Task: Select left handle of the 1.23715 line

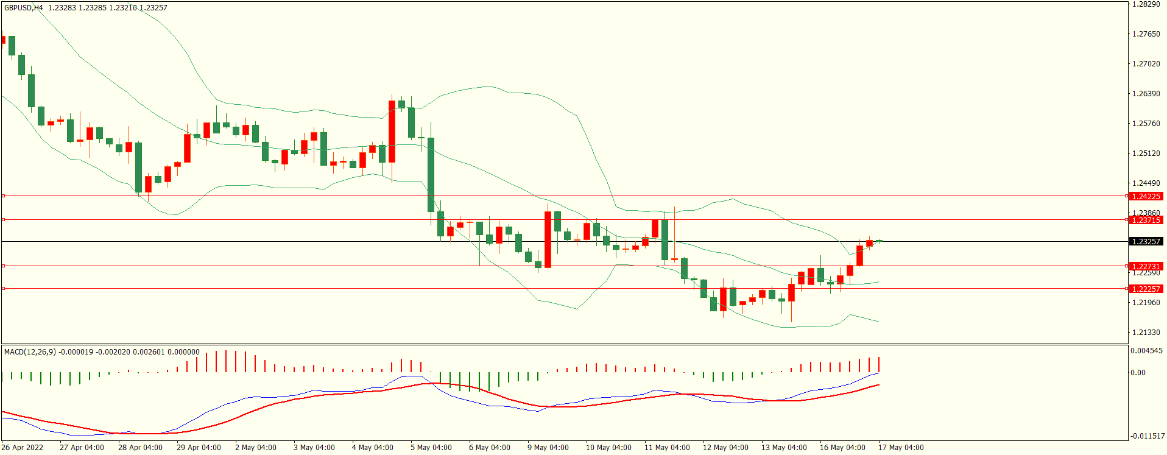Action: (x=3, y=219)
